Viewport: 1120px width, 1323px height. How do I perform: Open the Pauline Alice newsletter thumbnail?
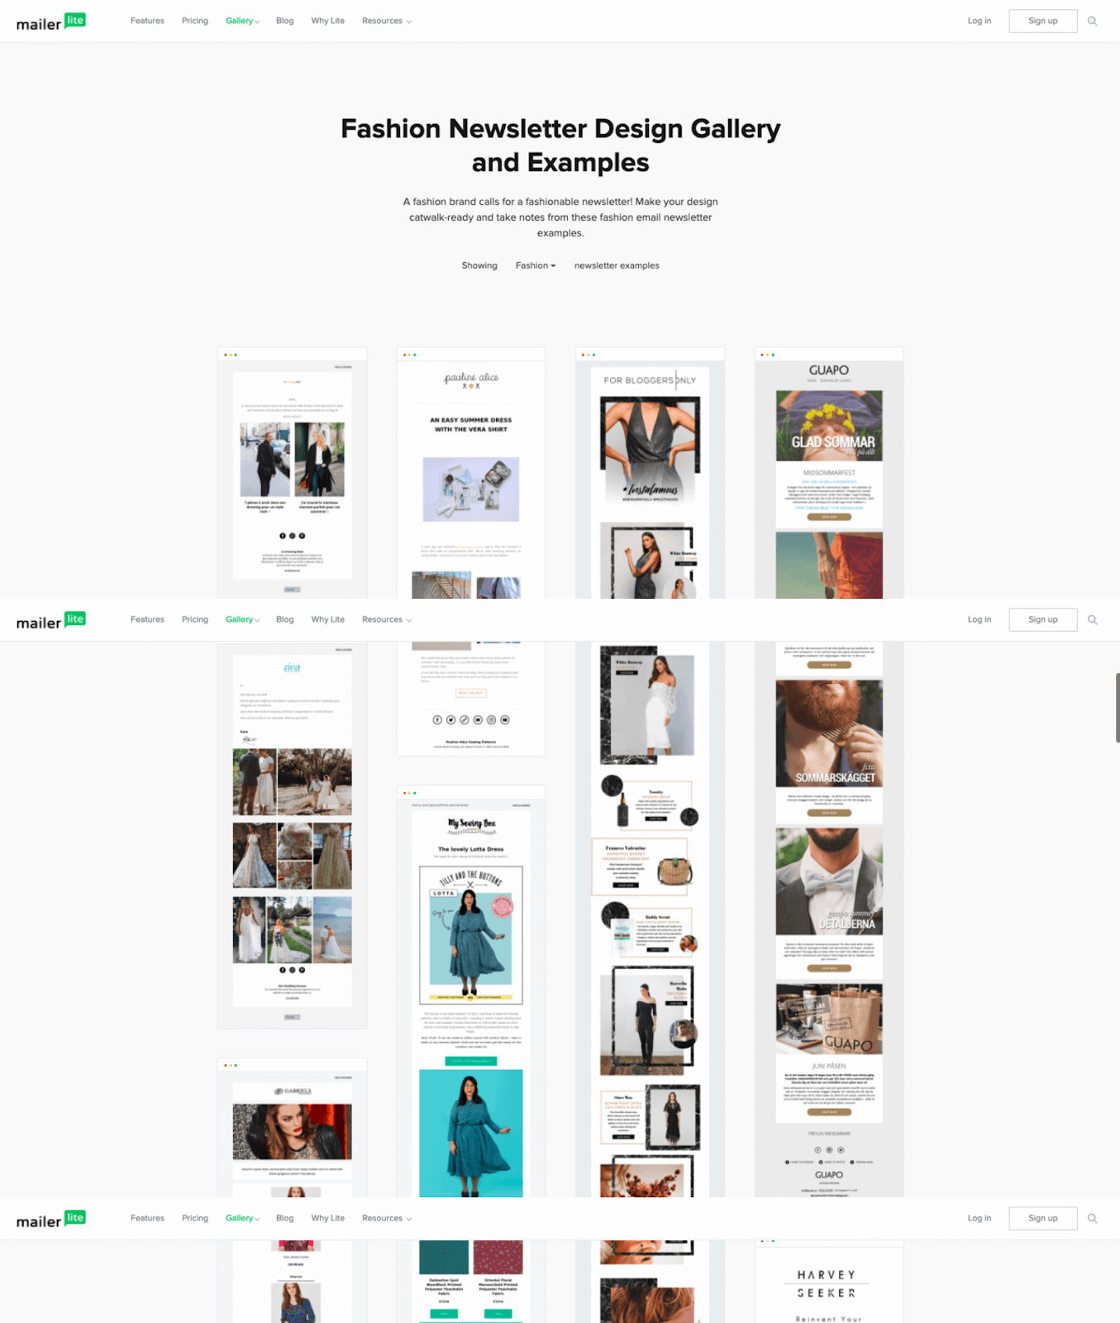471,473
